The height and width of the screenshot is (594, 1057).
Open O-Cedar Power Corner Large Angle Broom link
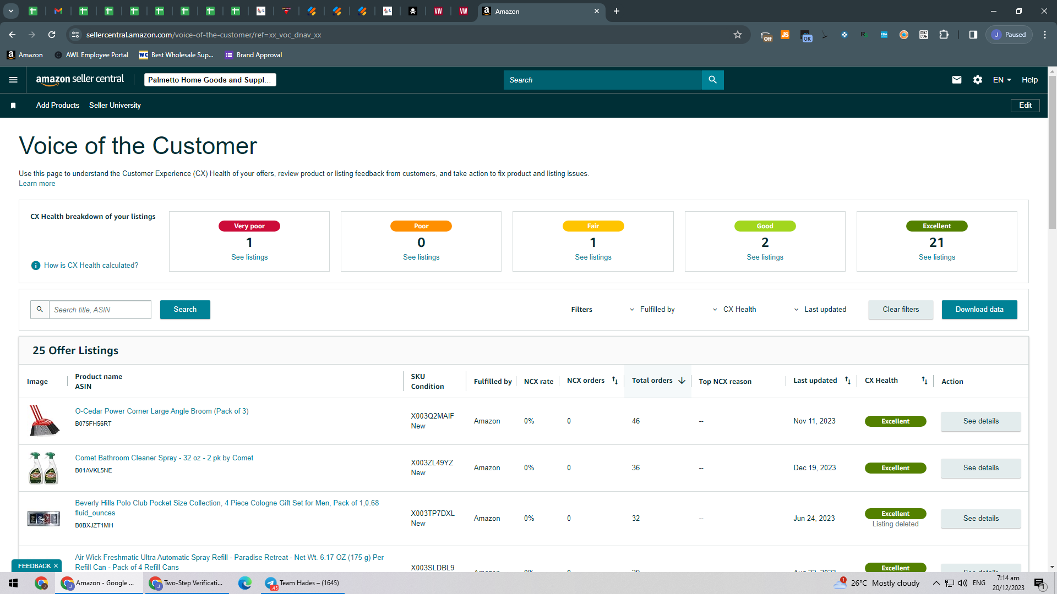pos(162,411)
